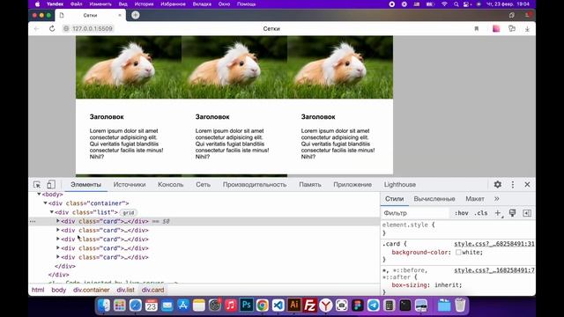Open the browser extensions icon next to downloads
This screenshot has height=317, width=564.
point(512,29)
